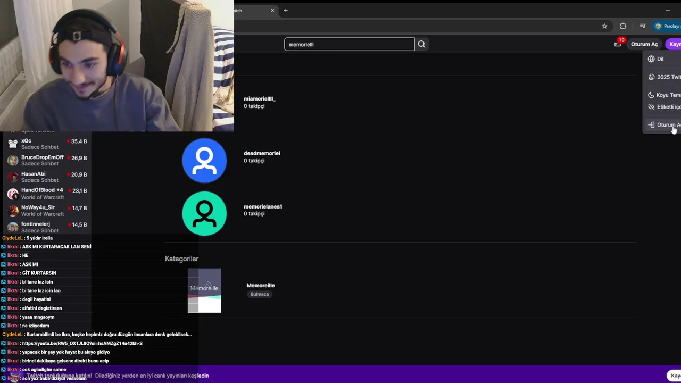This screenshot has width=681, height=383.
Task: Click the xQc sidebar avatar icon
Action: tap(13, 144)
